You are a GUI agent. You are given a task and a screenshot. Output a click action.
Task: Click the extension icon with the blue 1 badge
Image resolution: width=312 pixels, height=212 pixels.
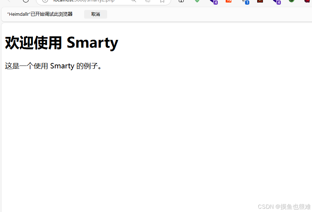tap(244, 2)
